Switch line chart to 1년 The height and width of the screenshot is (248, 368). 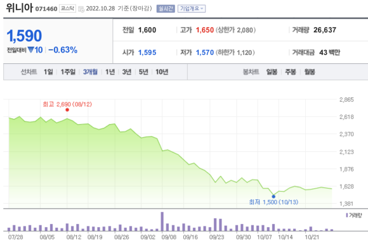110,72
